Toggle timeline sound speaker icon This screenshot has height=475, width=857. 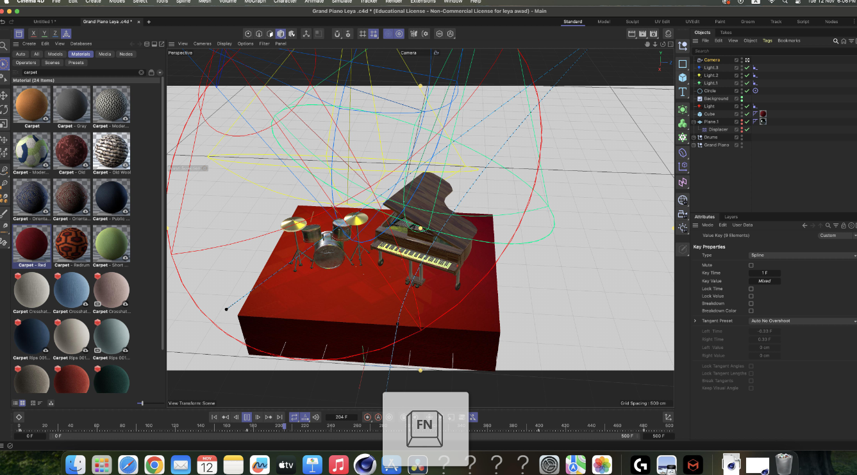[x=317, y=417]
